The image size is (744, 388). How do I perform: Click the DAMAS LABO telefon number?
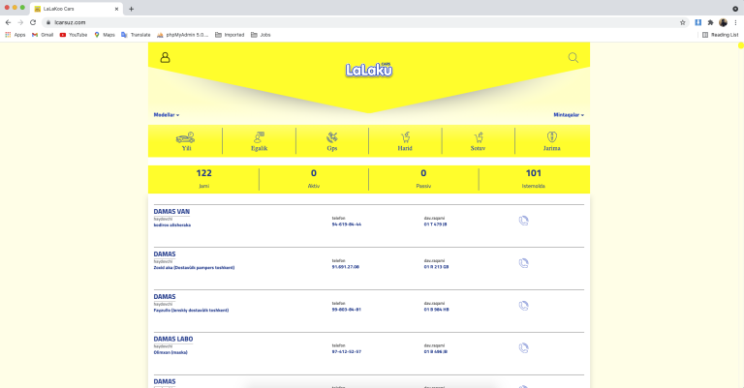pyautogui.click(x=347, y=351)
